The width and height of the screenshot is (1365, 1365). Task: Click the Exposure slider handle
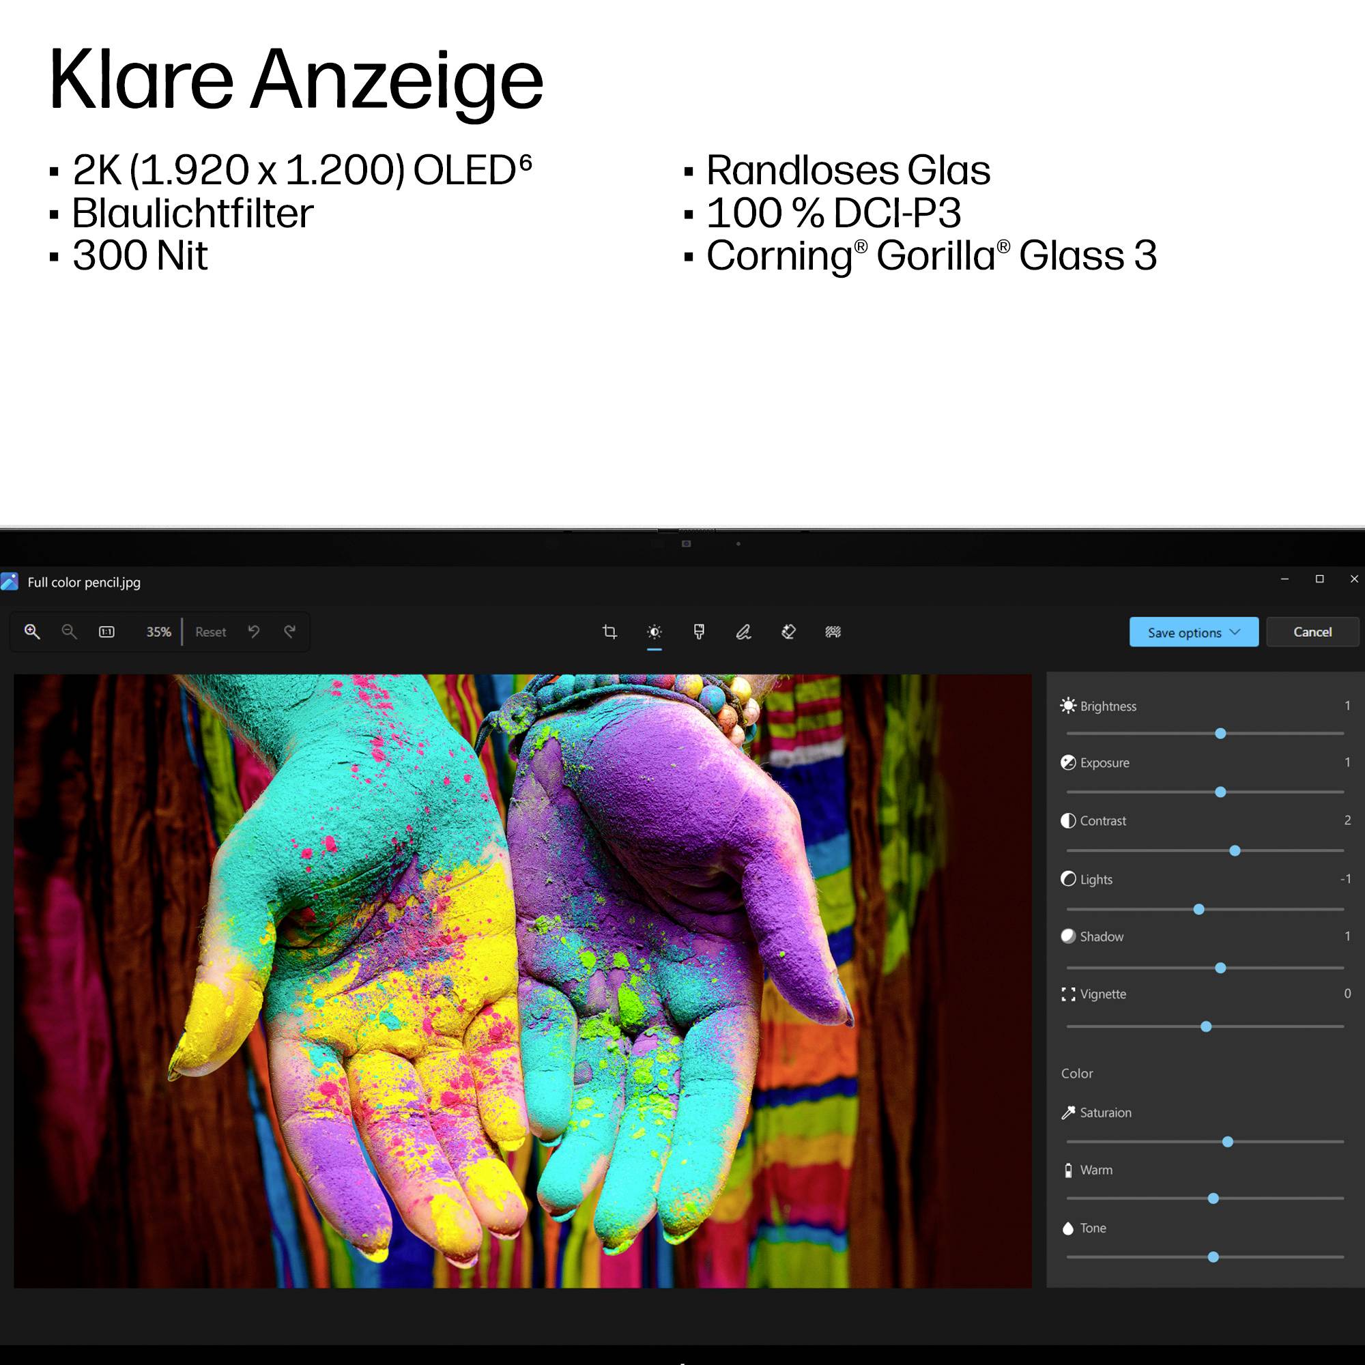pos(1220,792)
